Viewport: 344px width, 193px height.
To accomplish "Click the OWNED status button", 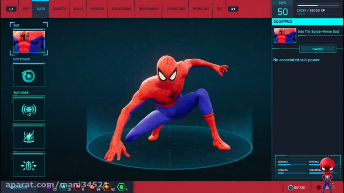I will click(x=318, y=49).
